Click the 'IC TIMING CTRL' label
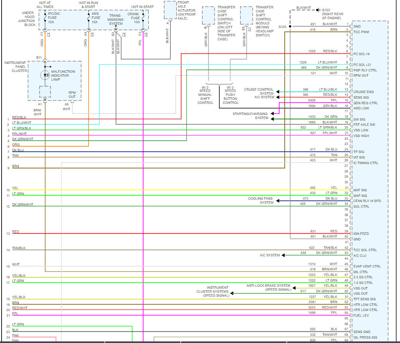 pyautogui.click(x=366, y=163)
